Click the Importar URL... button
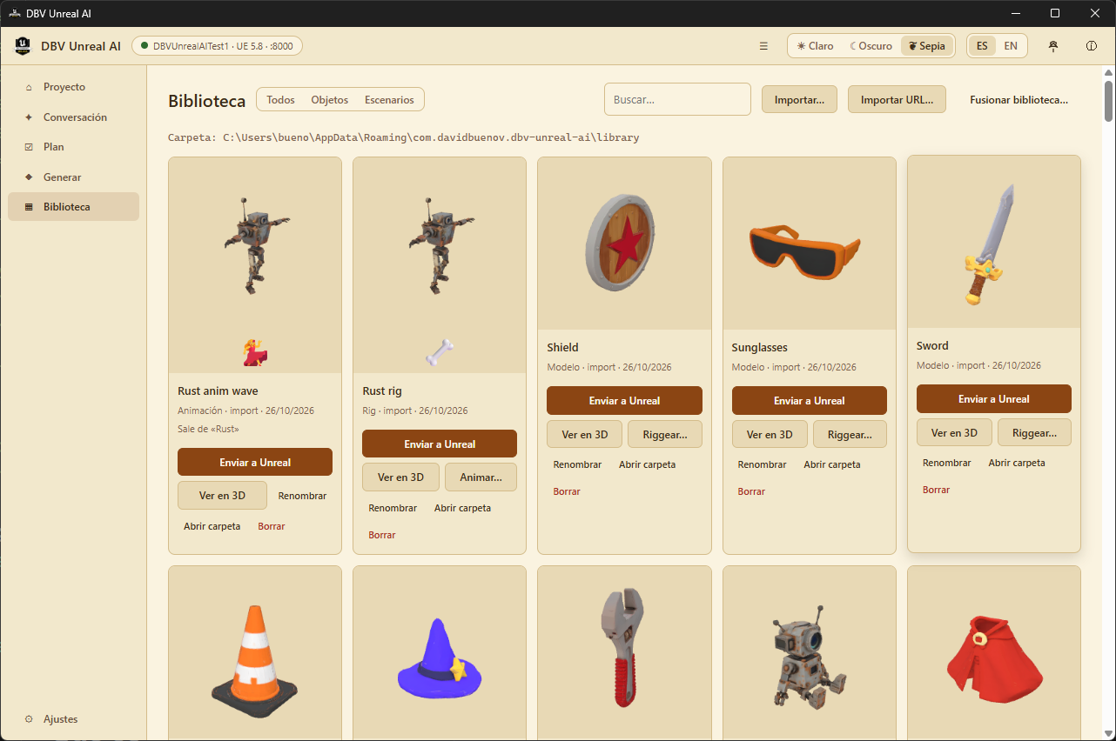 pyautogui.click(x=897, y=99)
